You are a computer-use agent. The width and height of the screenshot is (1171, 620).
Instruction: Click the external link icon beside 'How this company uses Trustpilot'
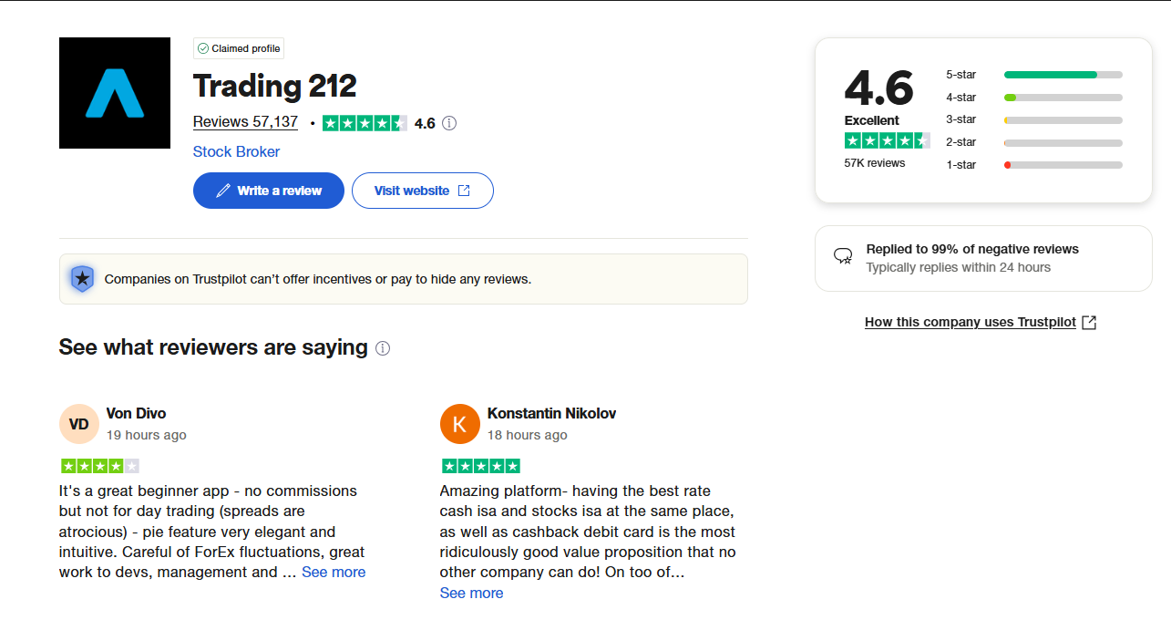pos(1088,322)
